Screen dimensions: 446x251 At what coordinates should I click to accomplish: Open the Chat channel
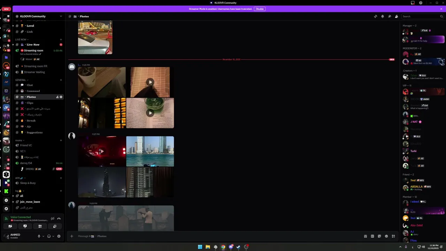pos(39,85)
